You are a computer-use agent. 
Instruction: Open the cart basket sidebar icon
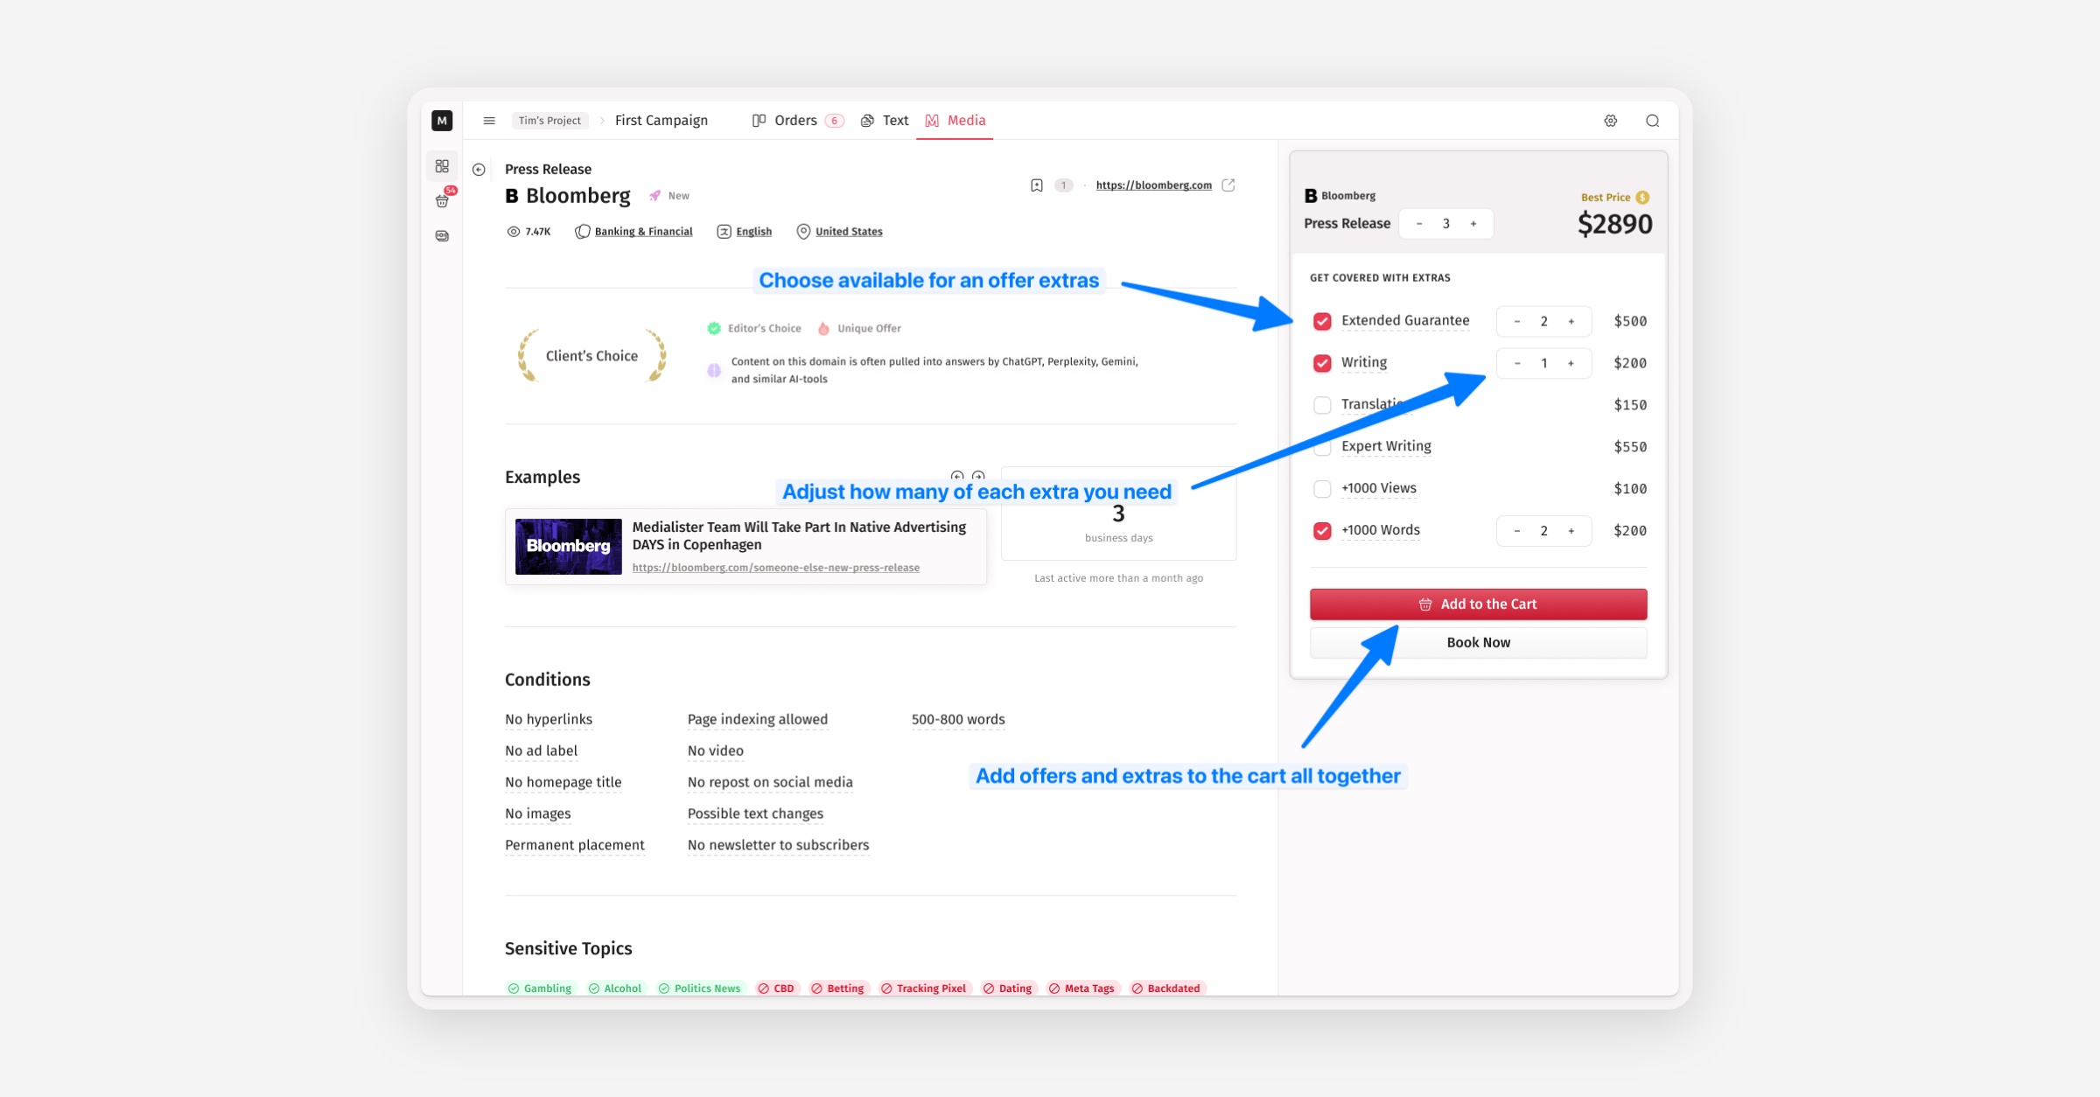click(442, 201)
